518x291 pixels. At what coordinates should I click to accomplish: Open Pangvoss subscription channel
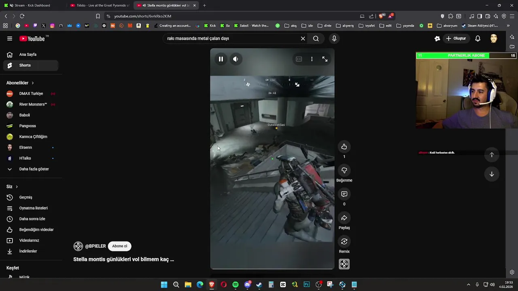(x=31, y=126)
